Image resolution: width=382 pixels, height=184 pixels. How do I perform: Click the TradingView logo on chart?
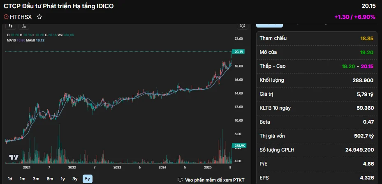14,157
